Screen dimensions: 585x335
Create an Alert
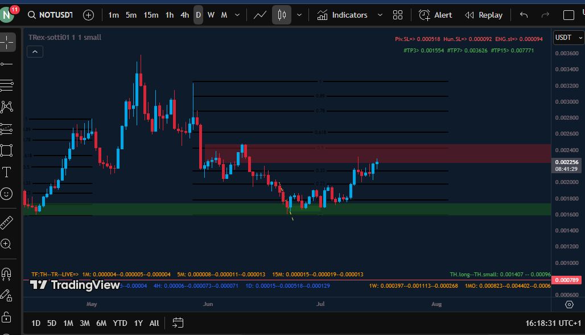click(435, 15)
